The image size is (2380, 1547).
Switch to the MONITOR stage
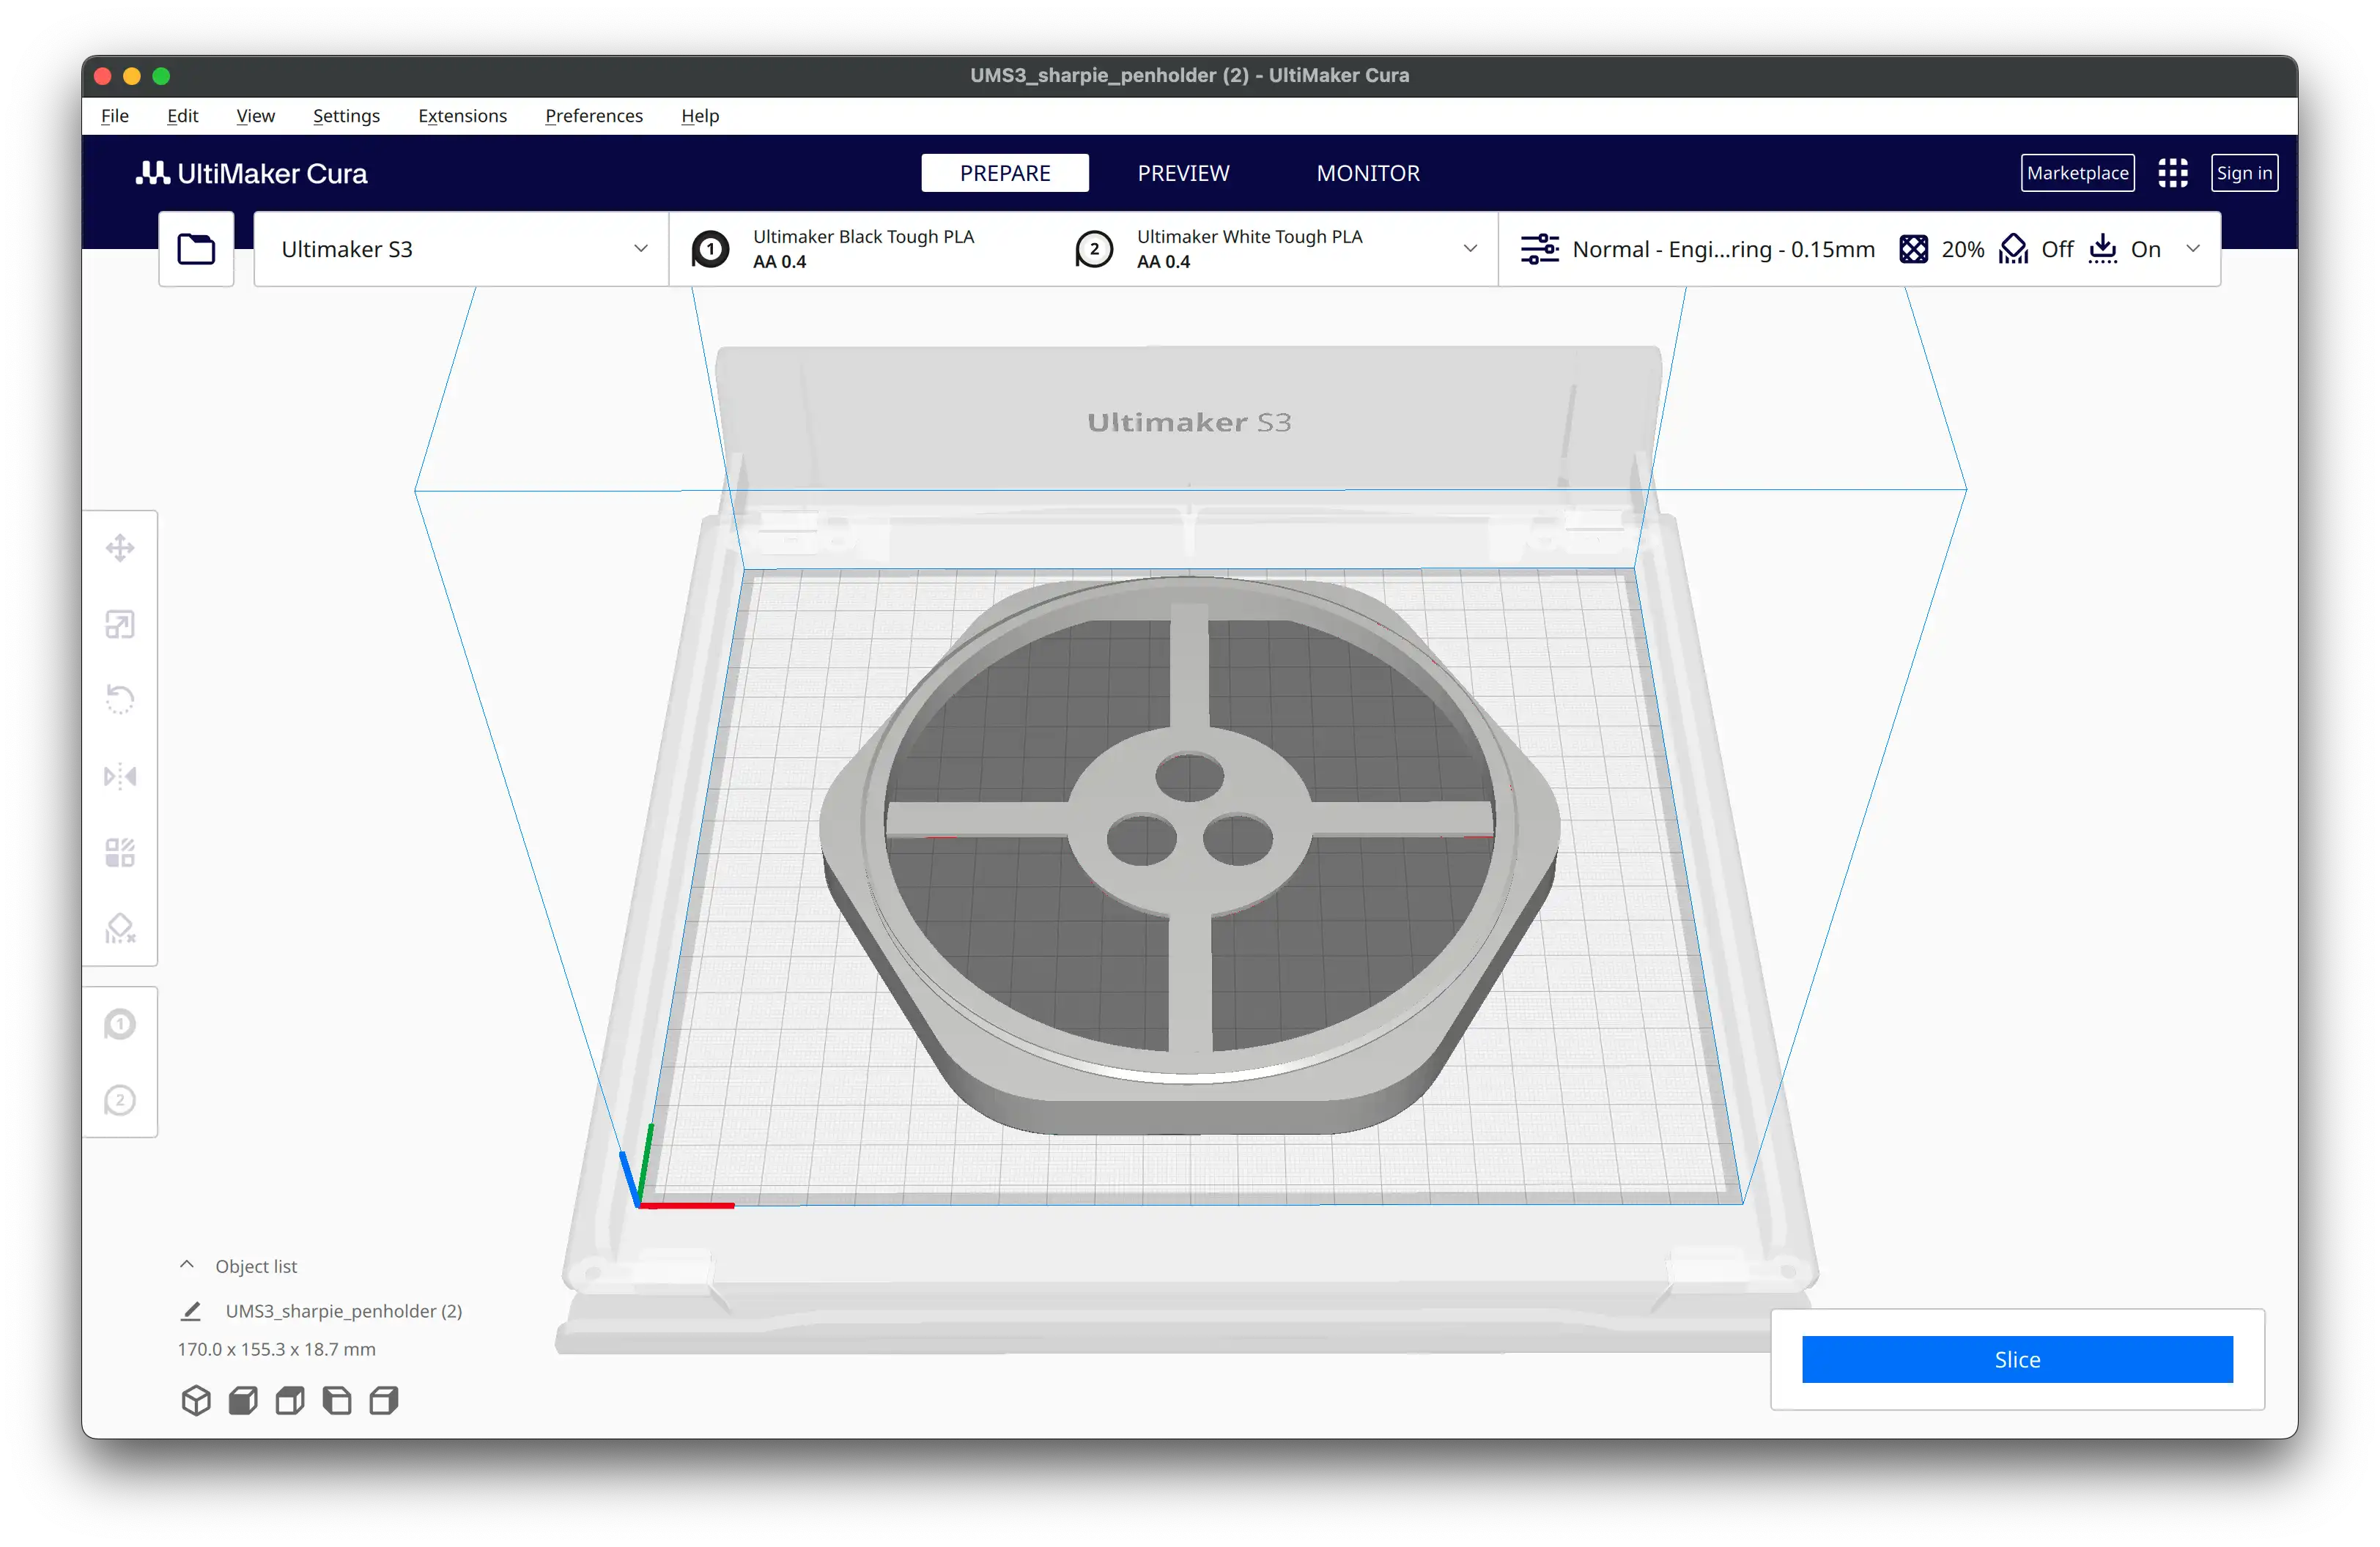tap(1368, 173)
